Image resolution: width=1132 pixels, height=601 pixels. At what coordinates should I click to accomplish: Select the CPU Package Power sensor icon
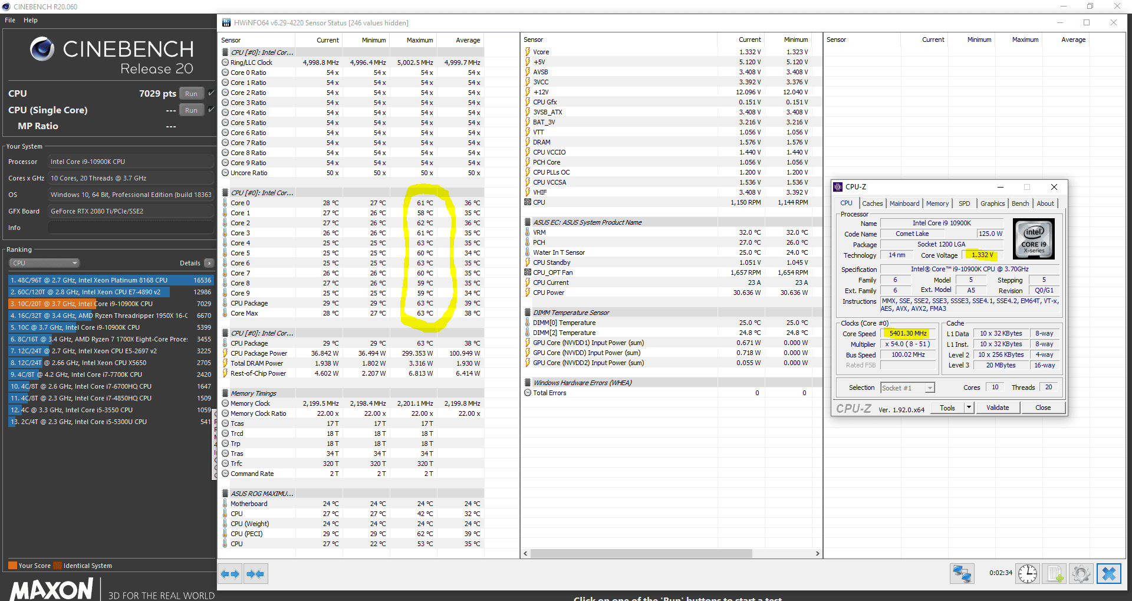225,353
